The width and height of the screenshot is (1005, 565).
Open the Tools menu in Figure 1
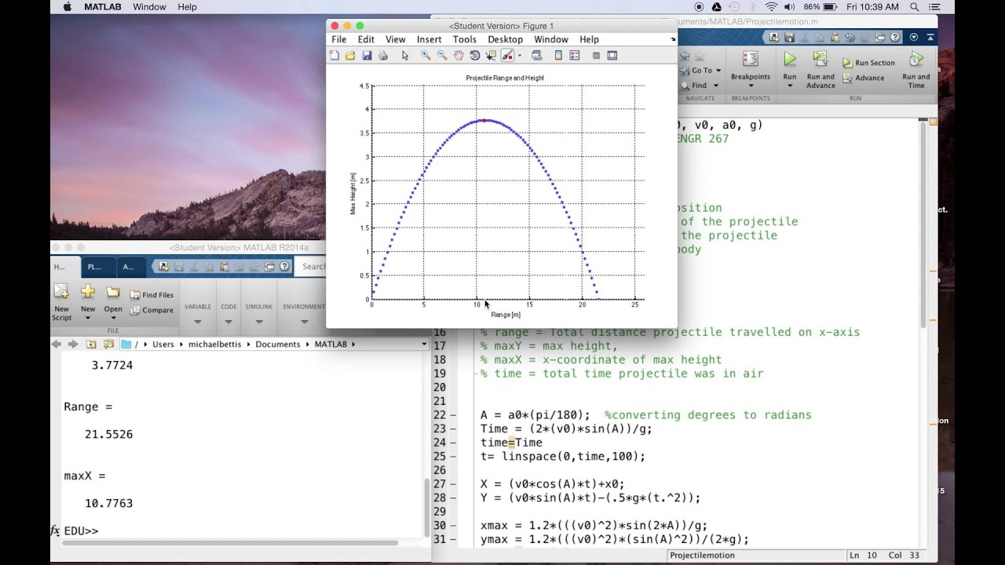click(464, 39)
